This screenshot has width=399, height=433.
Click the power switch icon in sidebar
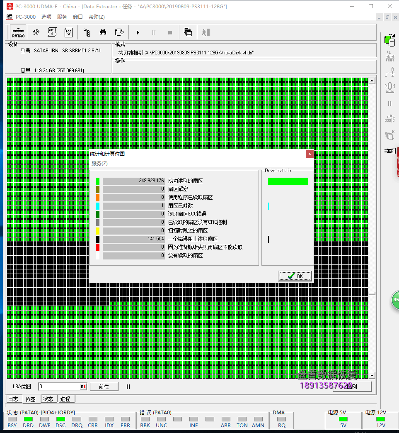click(x=390, y=72)
